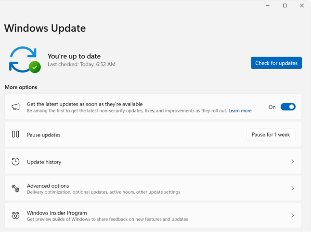Maximize the Settings window
The height and width of the screenshot is (232, 311).
[x=285, y=6]
